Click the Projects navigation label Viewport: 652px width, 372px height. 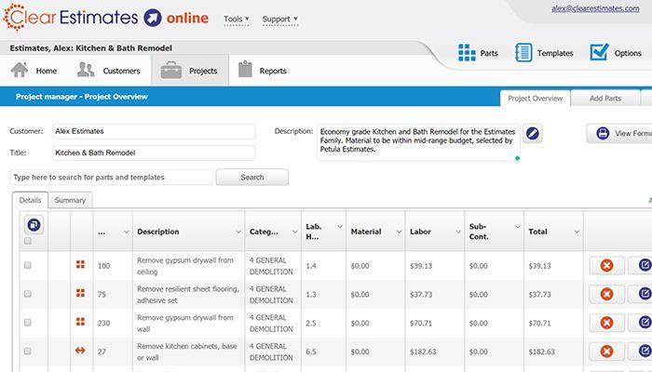(x=203, y=71)
